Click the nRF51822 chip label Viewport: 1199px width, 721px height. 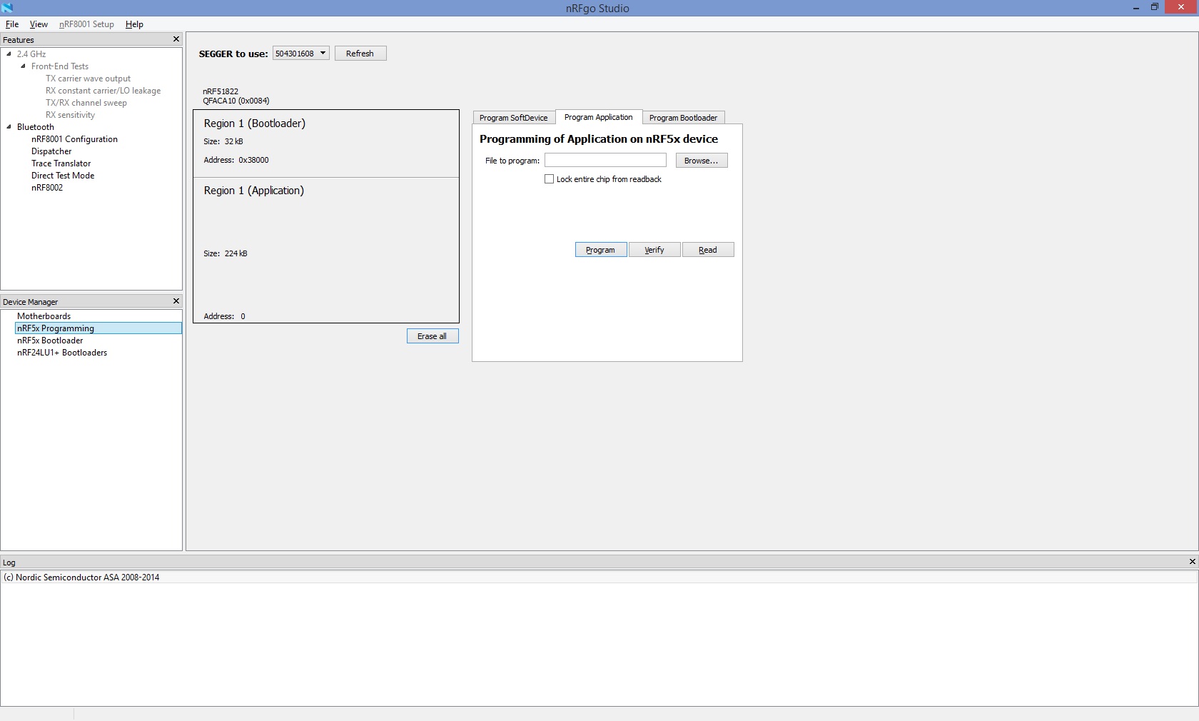(x=221, y=91)
